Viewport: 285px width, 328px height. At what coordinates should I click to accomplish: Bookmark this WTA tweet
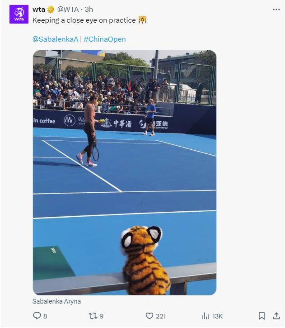point(262,316)
